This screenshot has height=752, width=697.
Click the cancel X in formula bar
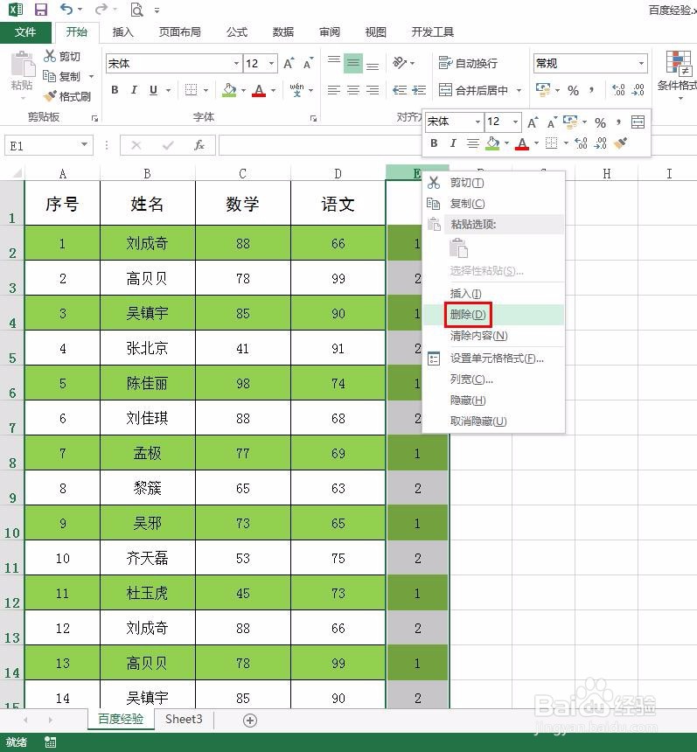pos(136,145)
